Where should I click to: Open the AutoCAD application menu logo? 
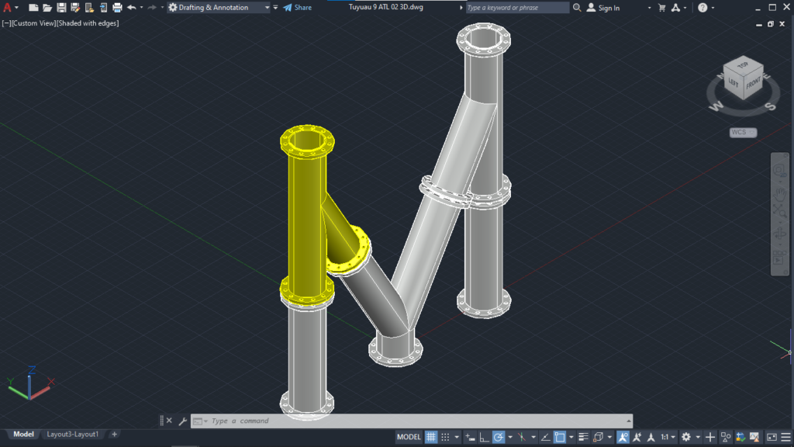tap(7, 8)
